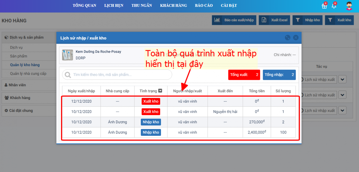Open Báo cáo xuất/nhập chart button
Screen dimensions: 359x172
pos(234,20)
